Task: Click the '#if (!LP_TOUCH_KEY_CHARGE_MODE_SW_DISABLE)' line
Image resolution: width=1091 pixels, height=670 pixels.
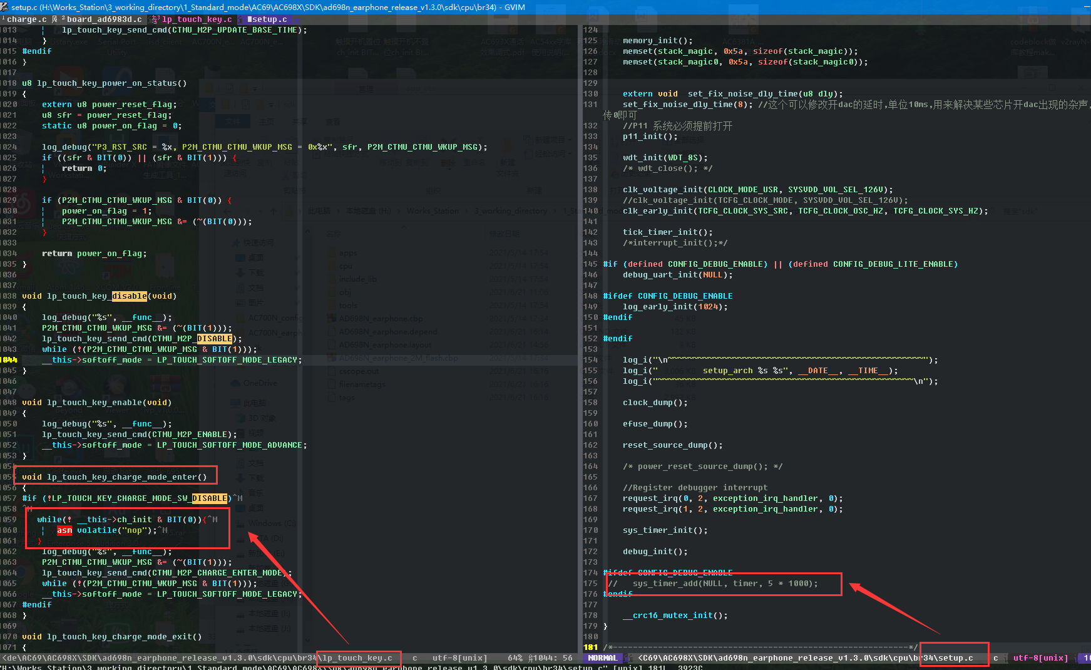Action: pyautogui.click(x=126, y=498)
